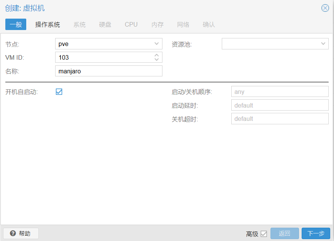Image resolution: width=334 pixels, height=241 pixels.
Task: Select the 一般 general tab
Action: [16, 24]
